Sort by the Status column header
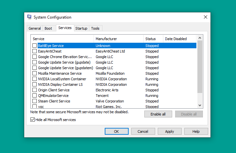The height and width of the screenshot is (153, 236). tap(154, 39)
